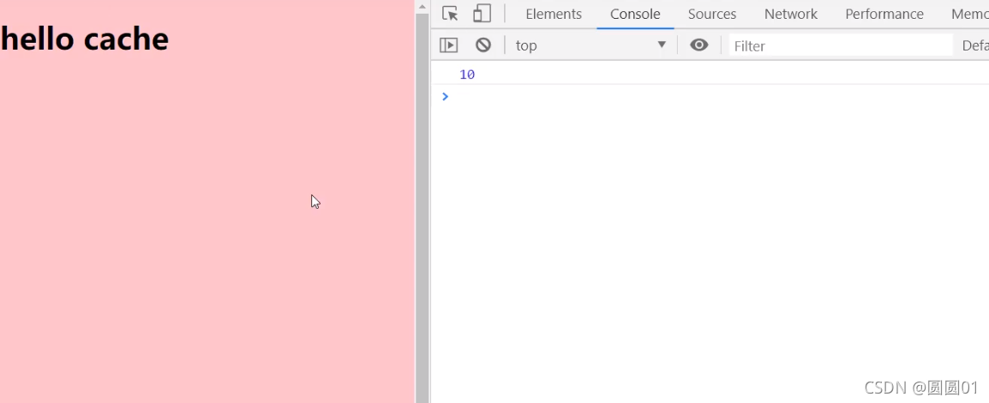Focus the console Filter input field
989x403 pixels.
coord(841,45)
